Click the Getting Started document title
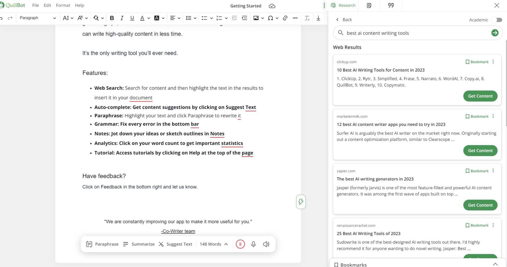Screen dimensions: 507x267 (x=246, y=6)
